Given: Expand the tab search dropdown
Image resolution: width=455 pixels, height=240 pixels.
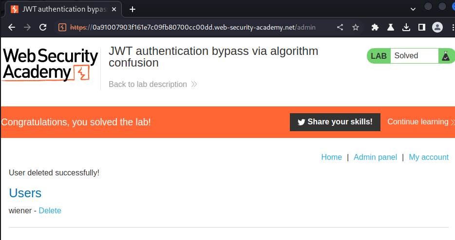Looking at the screenshot, I should [x=413, y=9].
